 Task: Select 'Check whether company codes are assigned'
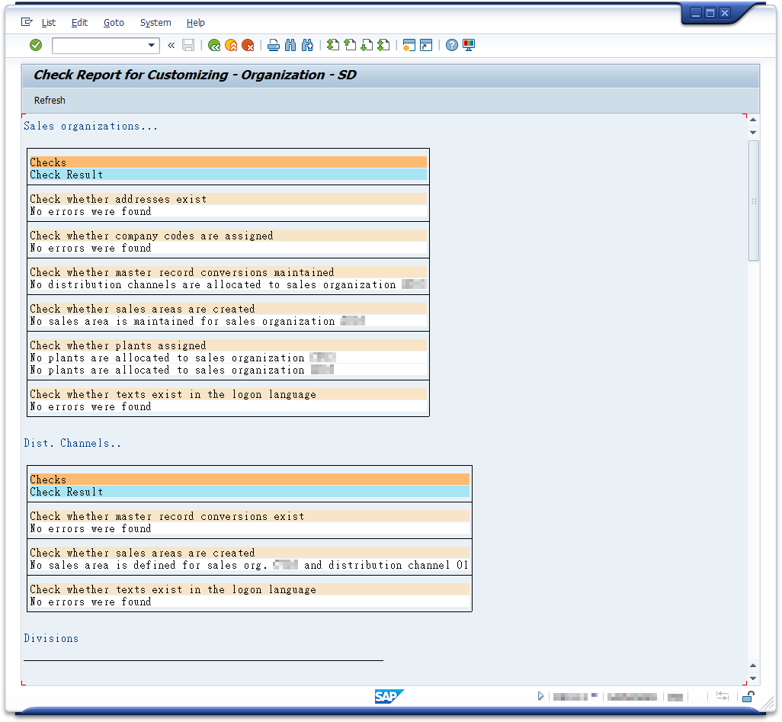tap(229, 236)
